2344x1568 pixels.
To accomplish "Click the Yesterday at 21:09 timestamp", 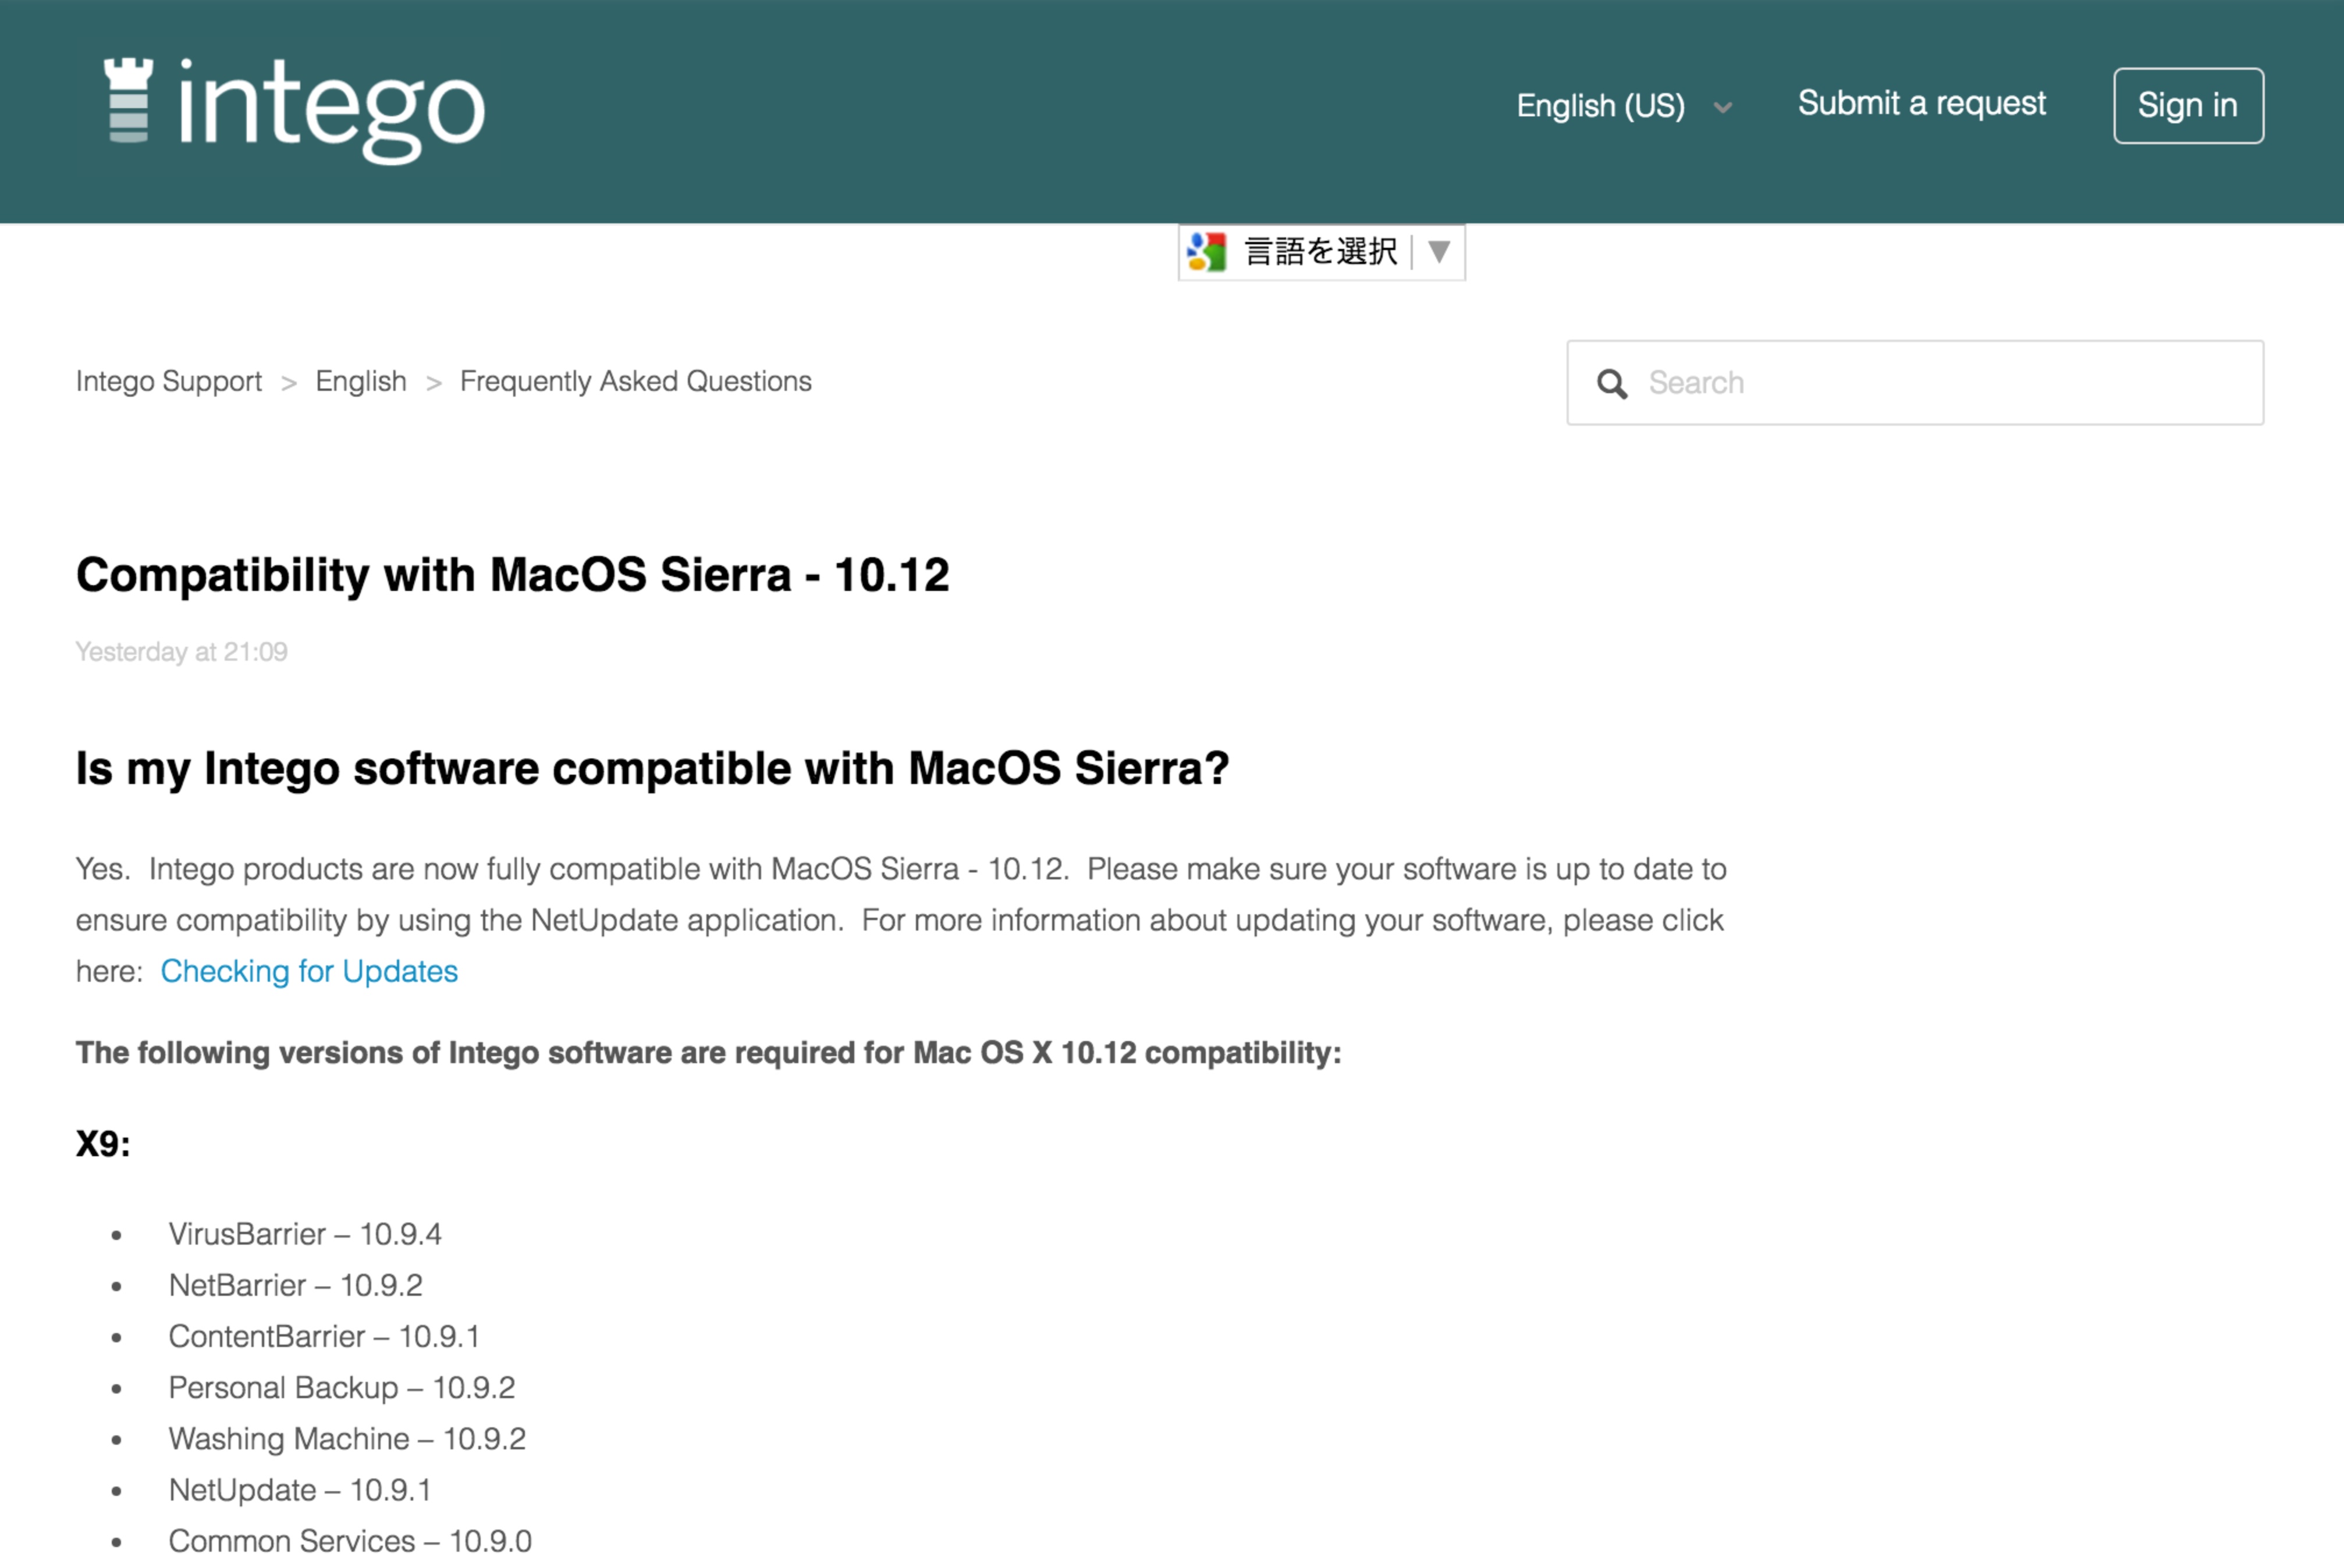I will coord(182,652).
